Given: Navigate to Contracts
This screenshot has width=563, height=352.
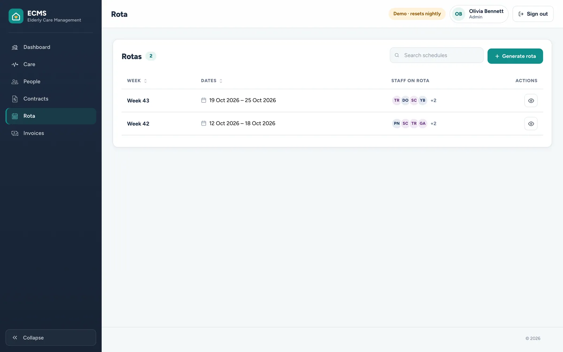Looking at the screenshot, I should point(51,99).
